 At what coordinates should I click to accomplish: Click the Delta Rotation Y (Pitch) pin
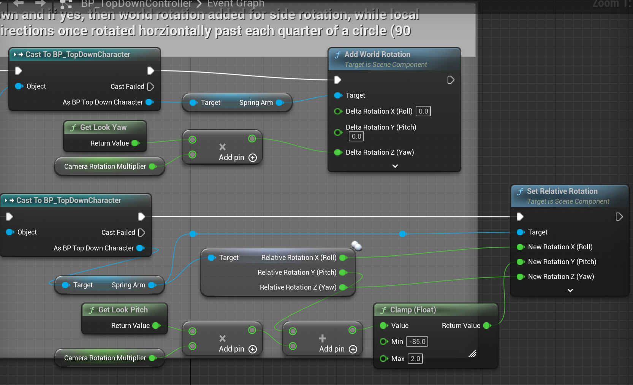(338, 132)
